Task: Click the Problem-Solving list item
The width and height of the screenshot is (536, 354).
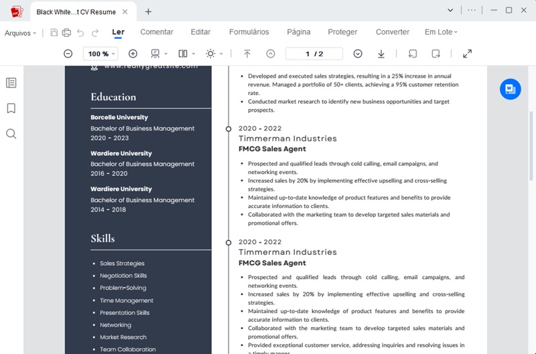Action: (x=123, y=288)
